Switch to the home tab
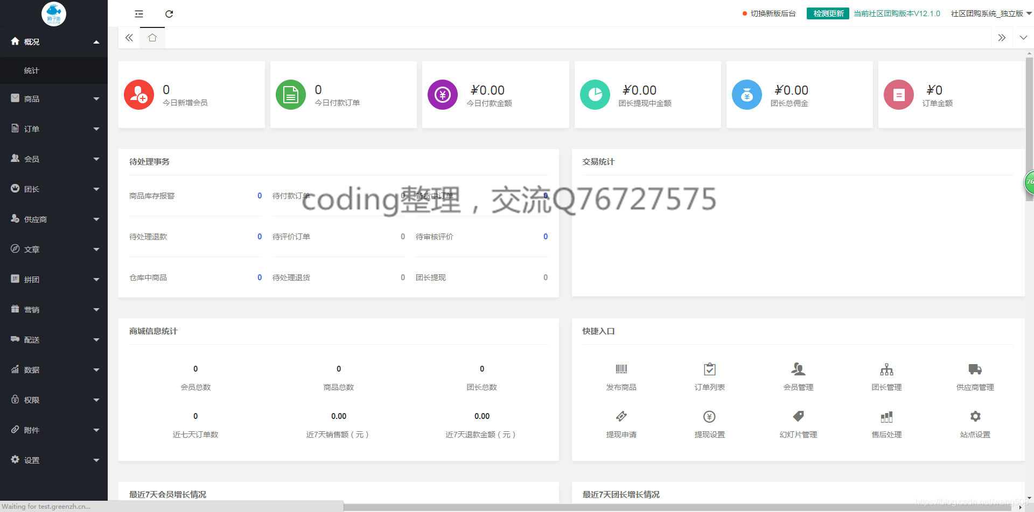 tap(152, 38)
